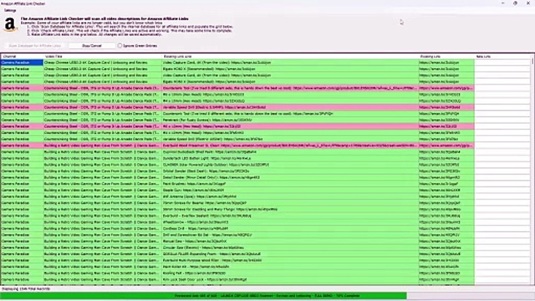
Task: Select '70mm Screws for Beams' cell
Action: pyautogui.click(x=290, y=203)
